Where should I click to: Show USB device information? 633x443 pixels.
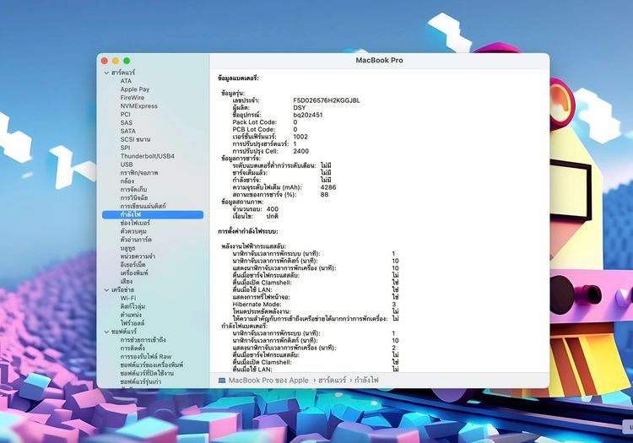pos(127,165)
